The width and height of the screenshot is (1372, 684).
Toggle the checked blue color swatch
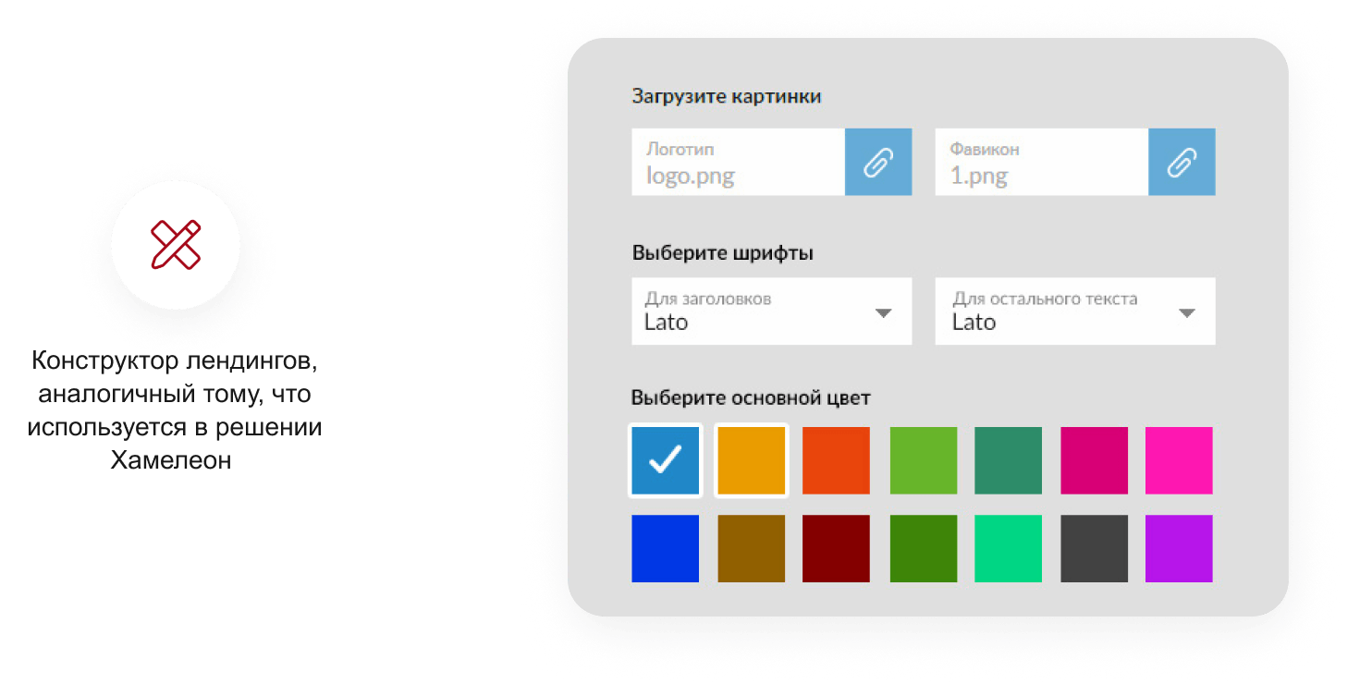click(x=665, y=460)
